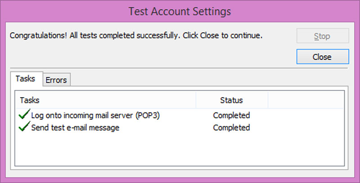Screen dimensions: 360x183
Task: Click the Completed status of Send test e-mail
Action: (231, 128)
